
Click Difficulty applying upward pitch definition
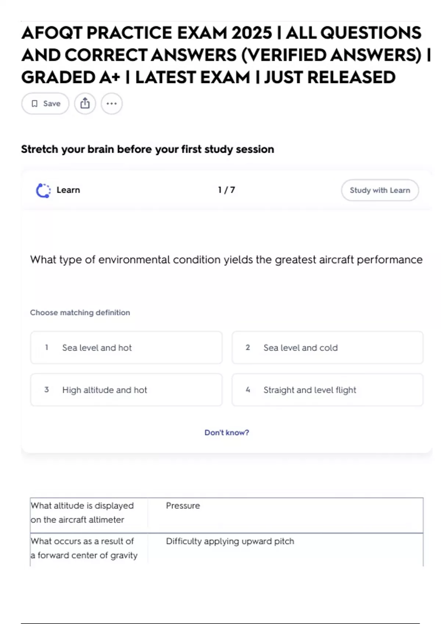(x=230, y=541)
